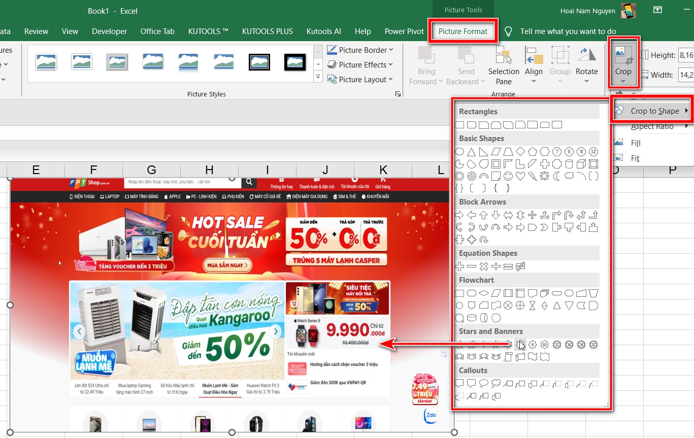Image resolution: width=694 pixels, height=438 pixels.
Task: Select the Rounded Rectangle shape
Action: 472,125
